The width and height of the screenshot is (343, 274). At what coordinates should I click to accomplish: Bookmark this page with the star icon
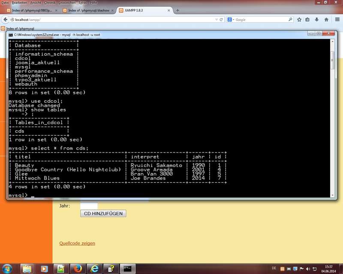click(299, 19)
